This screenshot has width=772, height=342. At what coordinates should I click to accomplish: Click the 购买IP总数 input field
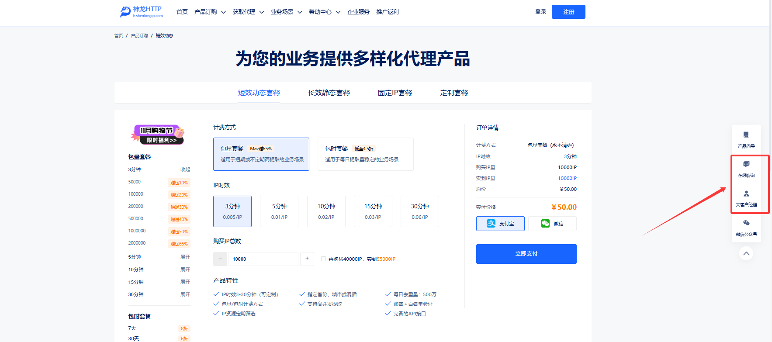[263, 259]
